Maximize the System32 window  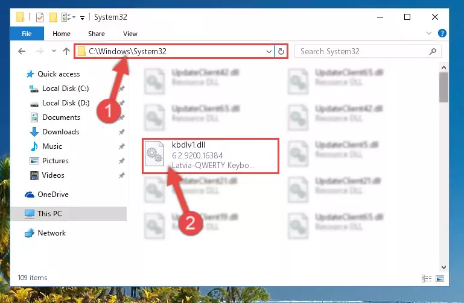(407, 17)
